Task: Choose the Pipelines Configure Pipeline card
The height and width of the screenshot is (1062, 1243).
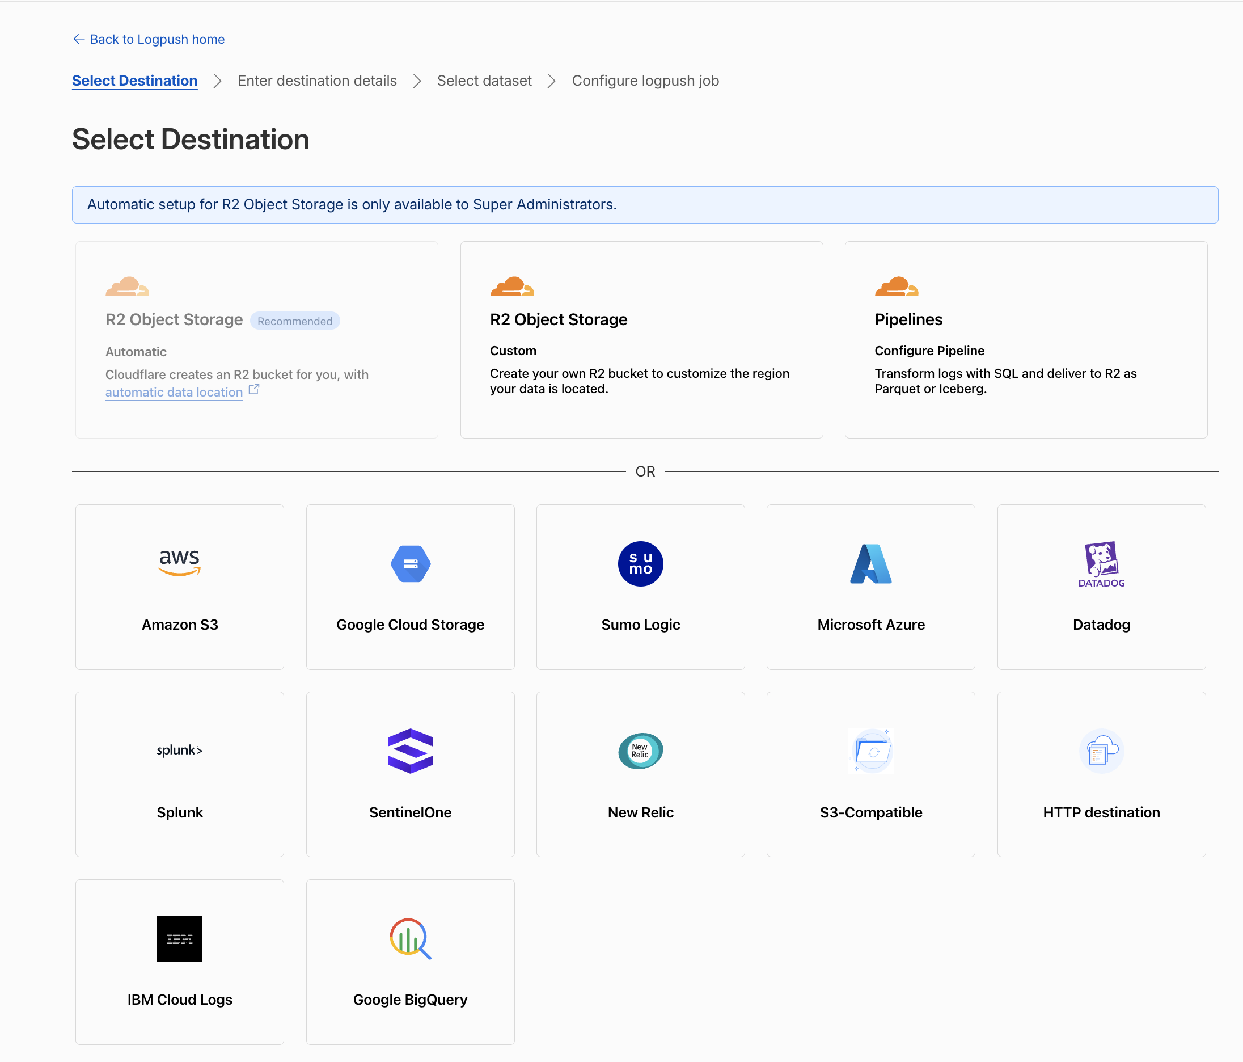Action: tap(1026, 340)
